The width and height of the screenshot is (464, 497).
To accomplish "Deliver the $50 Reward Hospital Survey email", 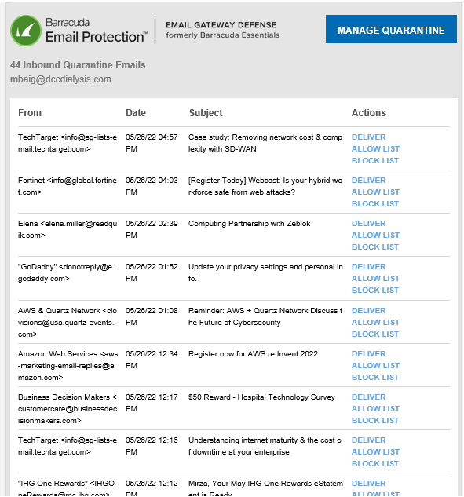I will click(x=368, y=397).
